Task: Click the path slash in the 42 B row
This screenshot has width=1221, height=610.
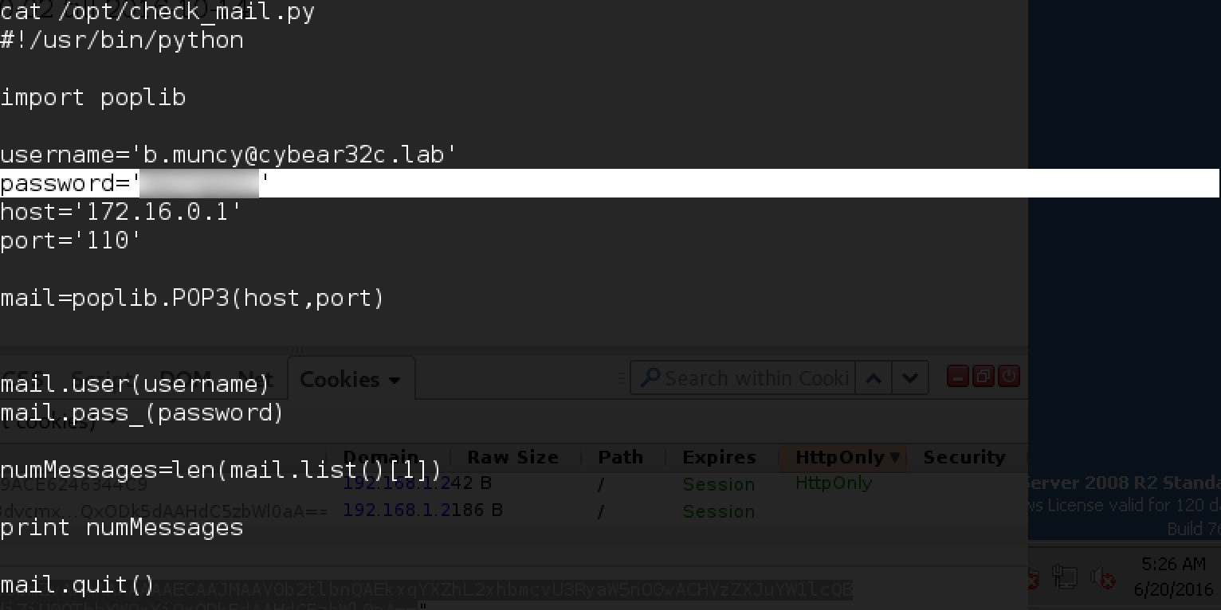Action: tap(600, 484)
